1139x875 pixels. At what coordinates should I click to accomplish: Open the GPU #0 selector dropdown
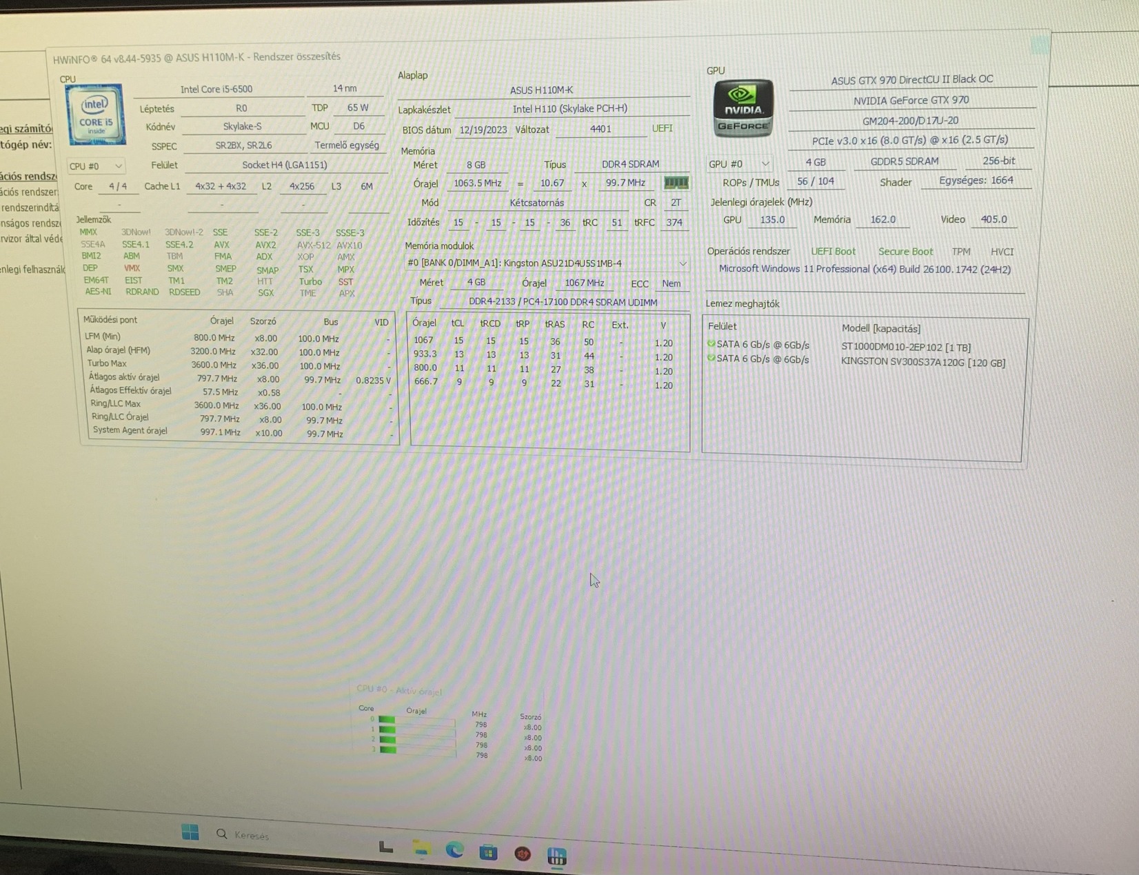(x=739, y=164)
